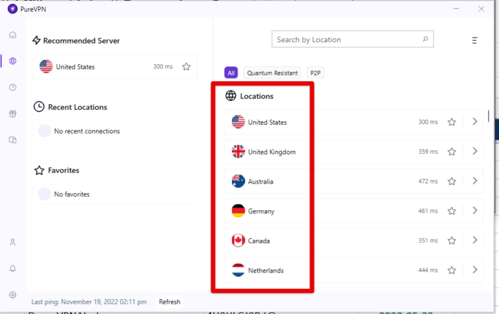Favorite the recommended United States server

(x=186, y=66)
